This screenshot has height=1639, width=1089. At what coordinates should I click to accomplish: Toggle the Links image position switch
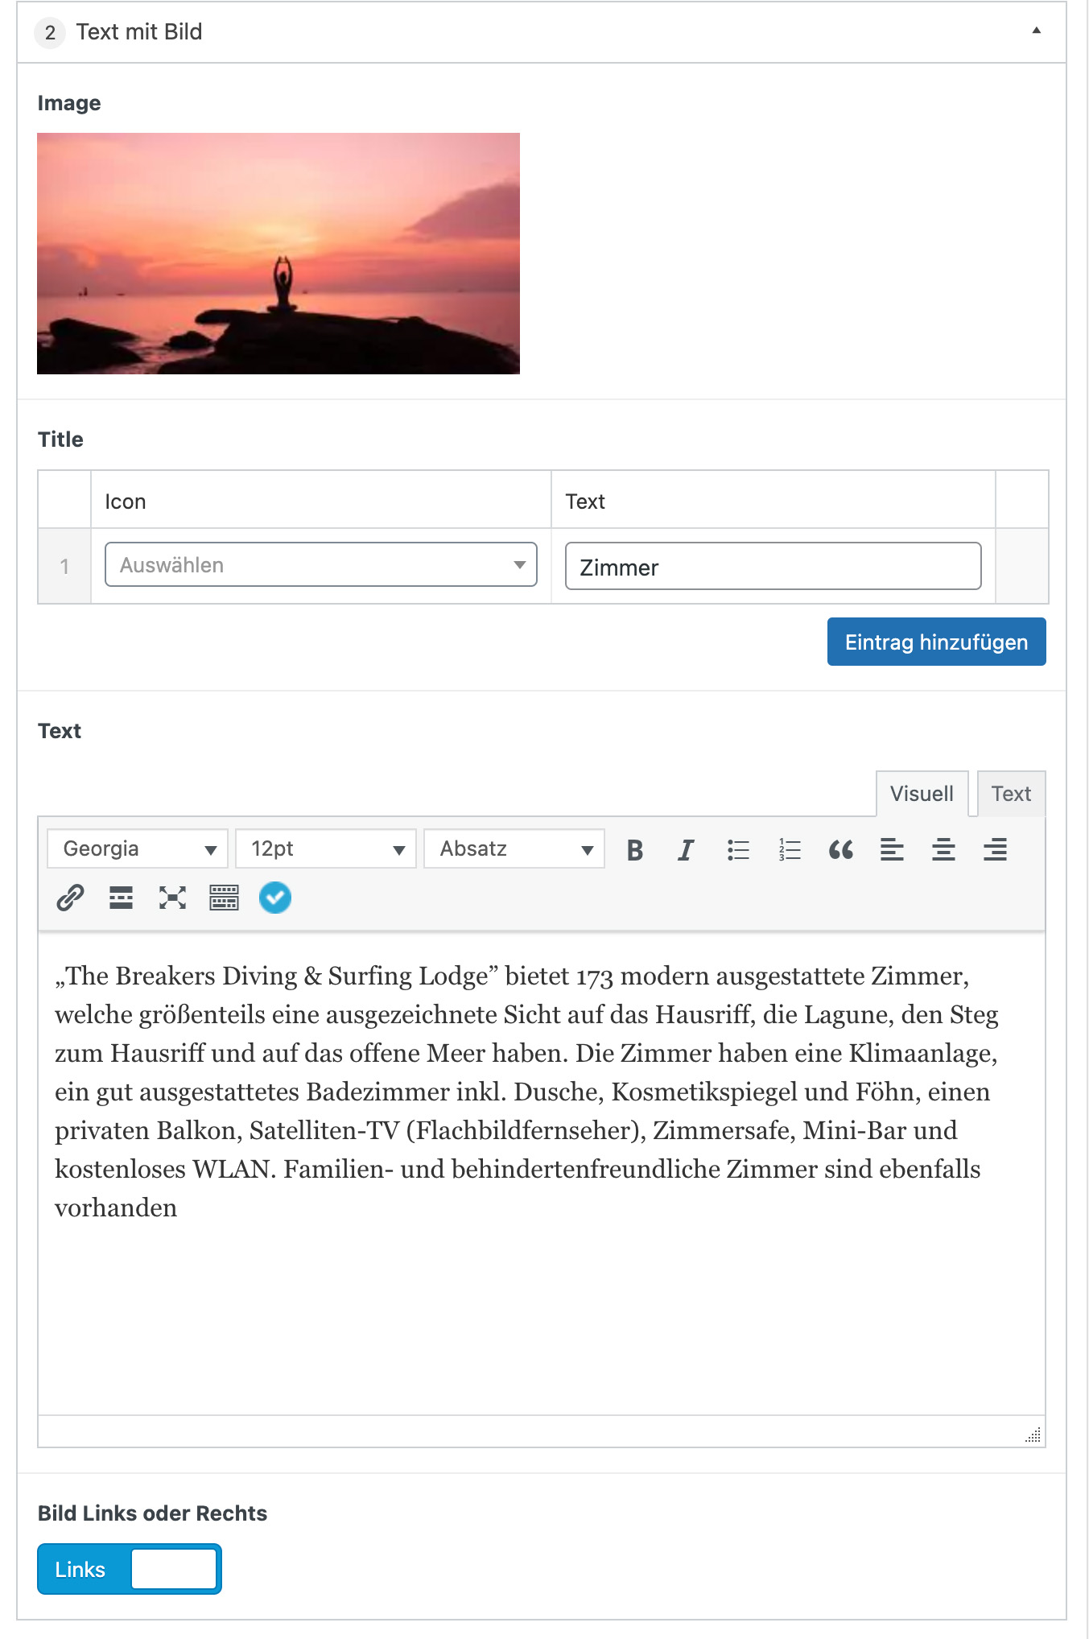click(130, 1569)
